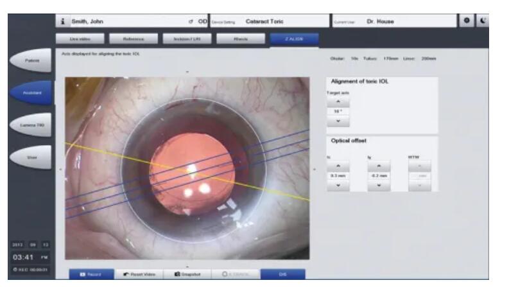Open the Reference tab
Viewport: 518px width, 287px height.
[x=135, y=39]
